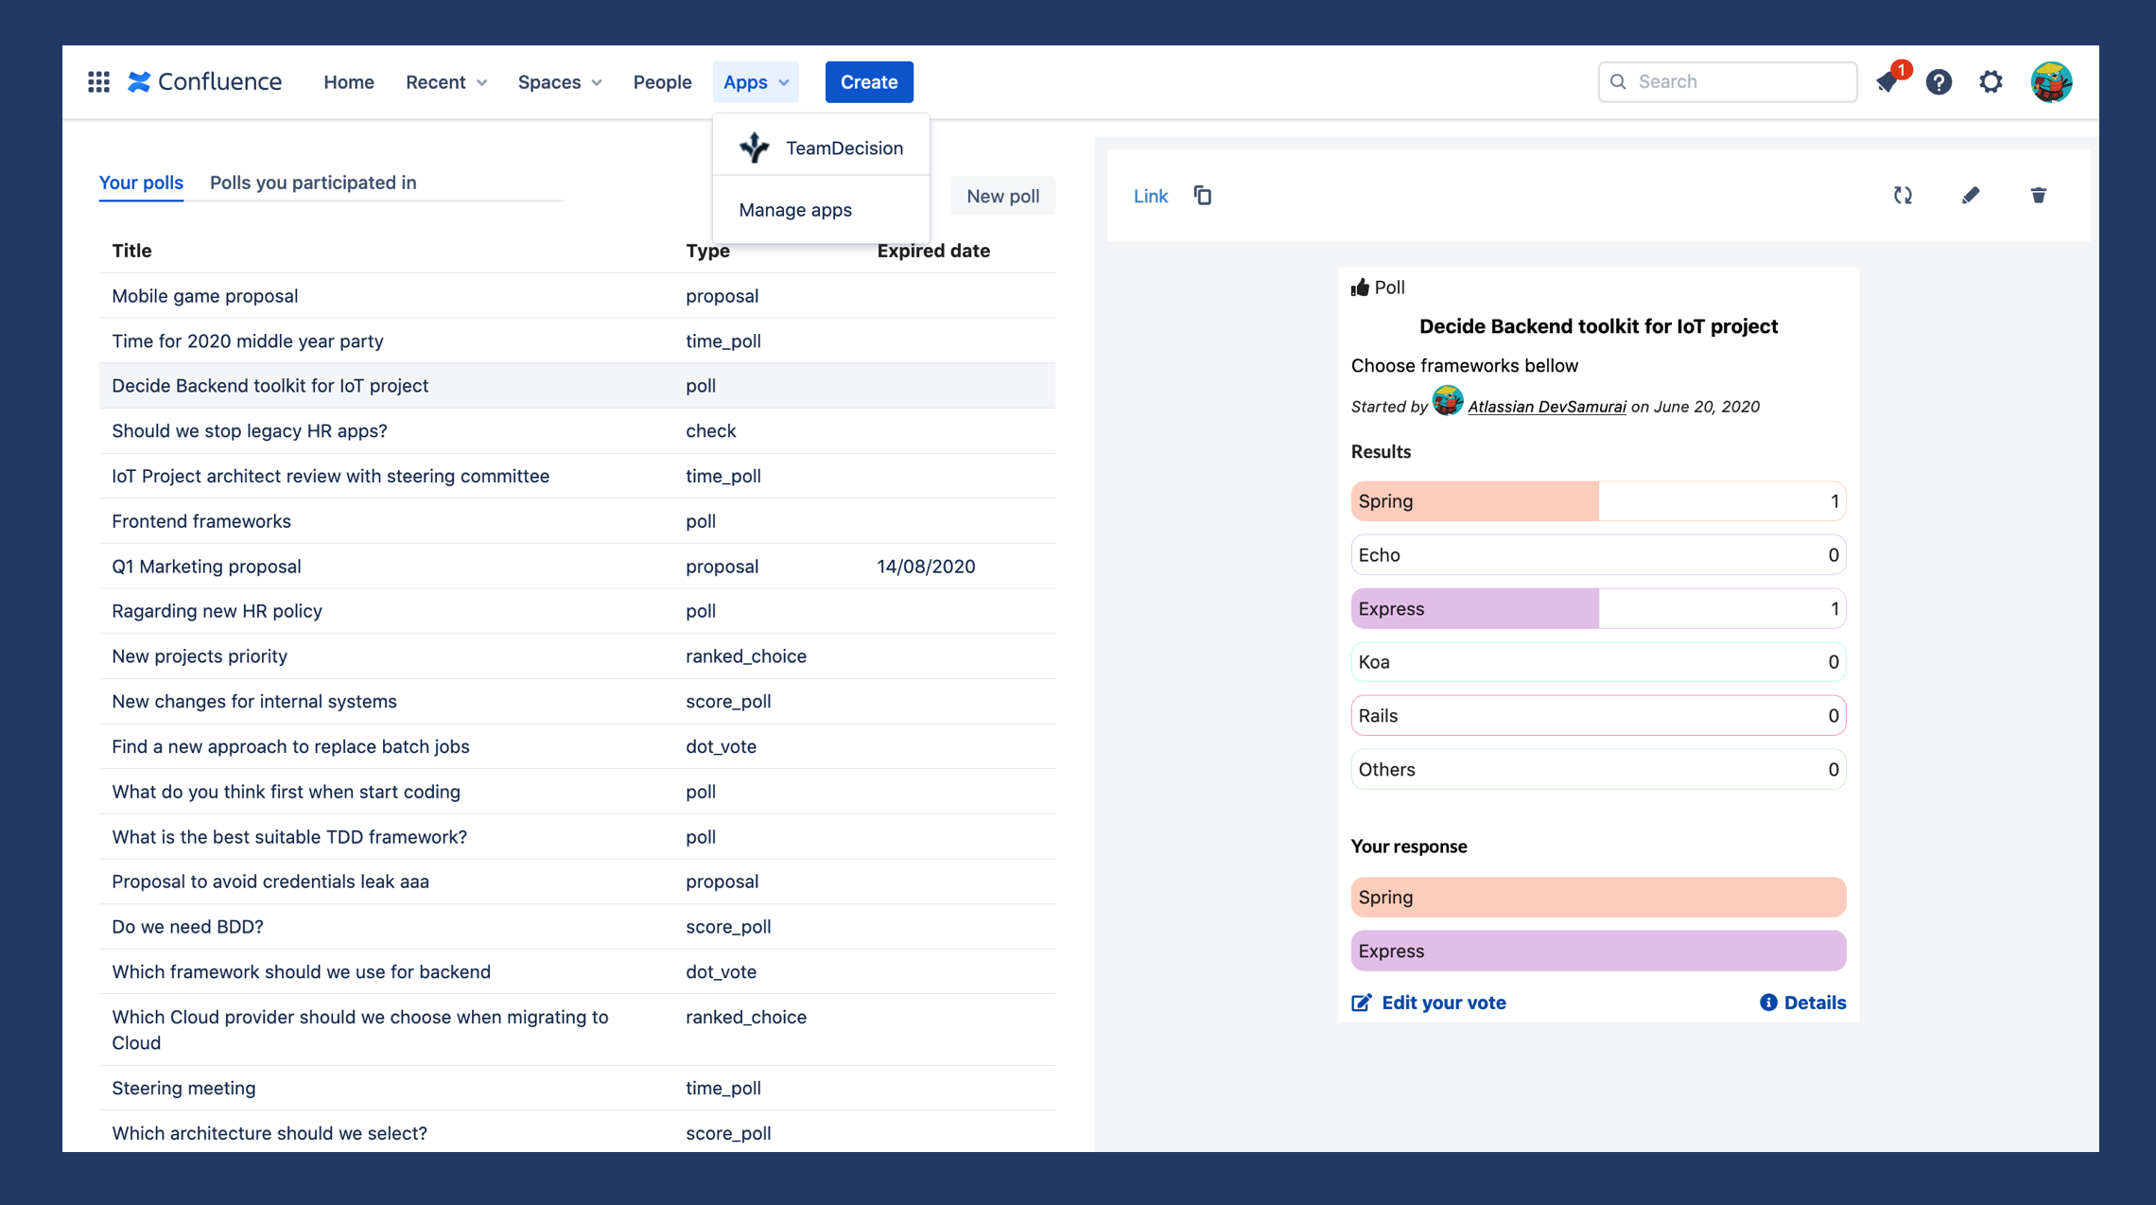2156x1205 pixels.
Task: Click the New poll button
Action: (1002, 196)
